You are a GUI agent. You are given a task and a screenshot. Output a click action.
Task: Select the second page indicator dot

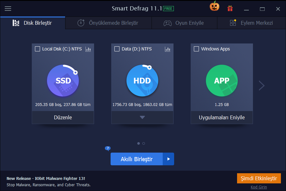[144, 143]
